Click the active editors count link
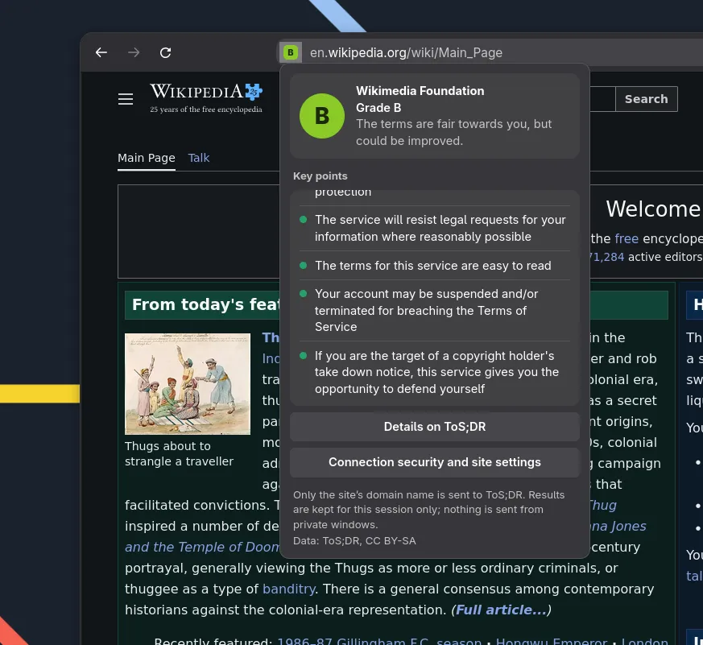Image resolution: width=703 pixels, height=645 pixels. coord(606,257)
